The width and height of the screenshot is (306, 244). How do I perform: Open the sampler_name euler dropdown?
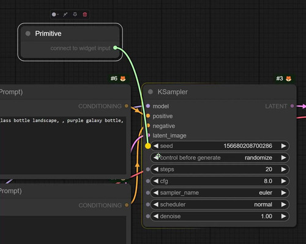(x=266, y=193)
